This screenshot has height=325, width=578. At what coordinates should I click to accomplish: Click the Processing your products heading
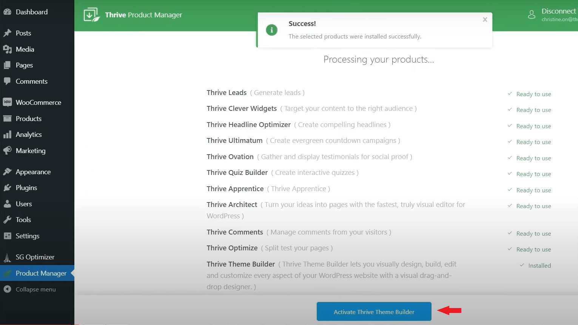pyautogui.click(x=379, y=60)
